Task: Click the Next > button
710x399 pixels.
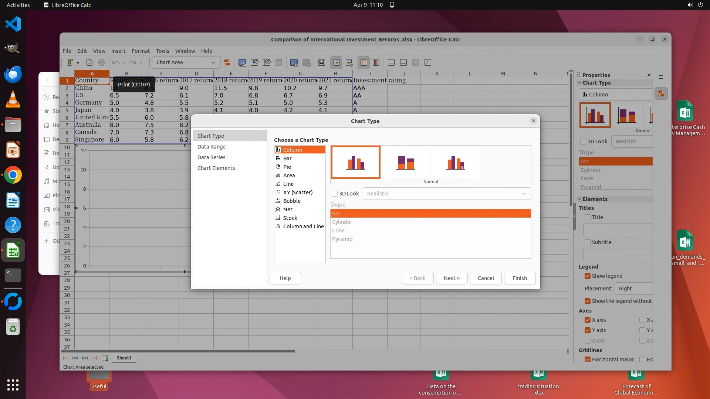Action: 452,278
